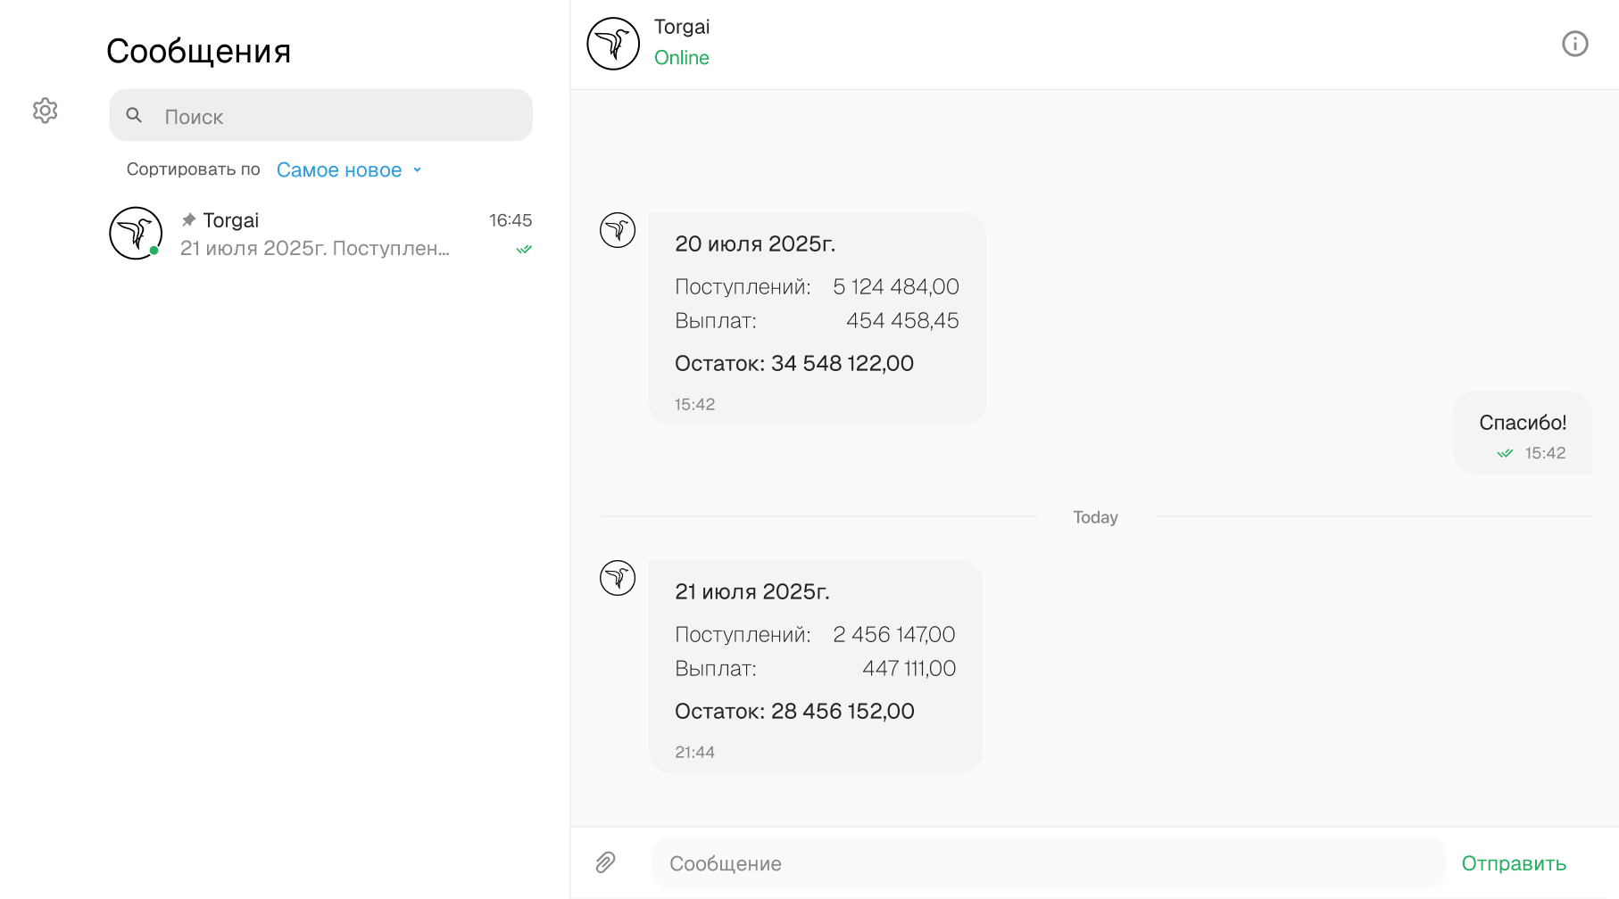
Task: Open the Самое новое sort dropdown
Action: [339, 169]
